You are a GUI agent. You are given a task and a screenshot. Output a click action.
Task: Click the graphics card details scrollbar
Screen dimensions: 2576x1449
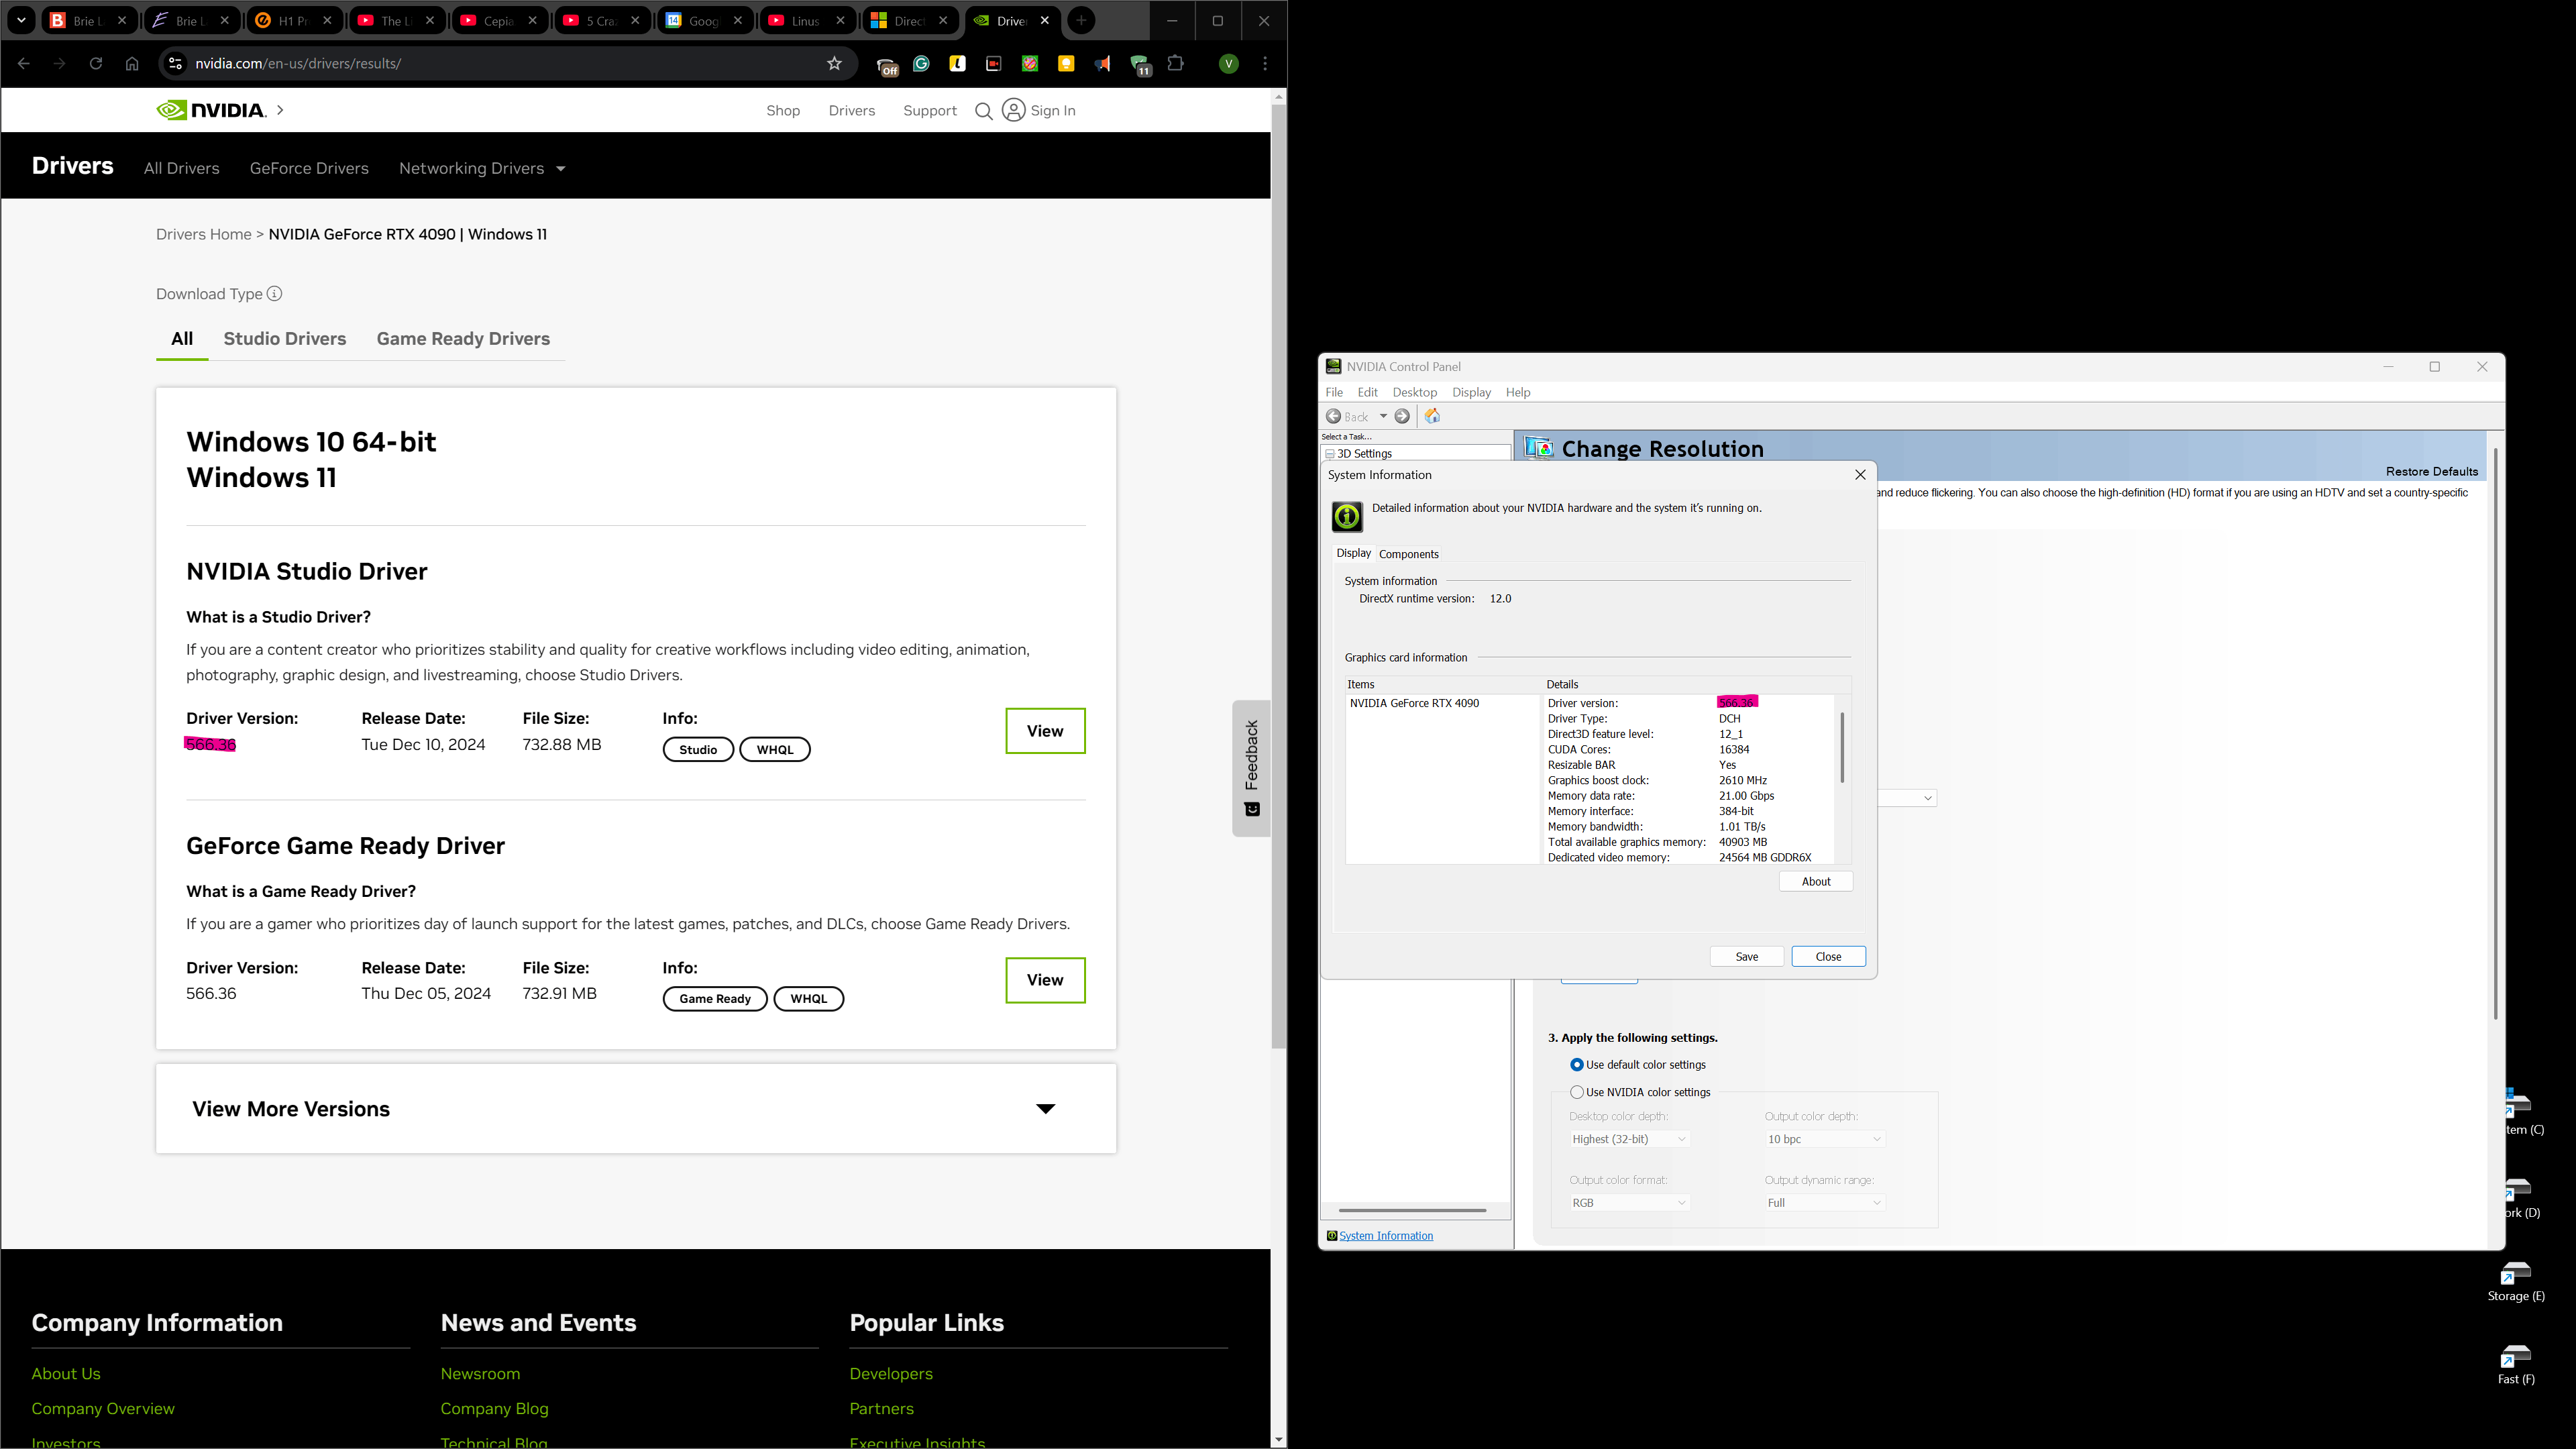coord(1842,747)
